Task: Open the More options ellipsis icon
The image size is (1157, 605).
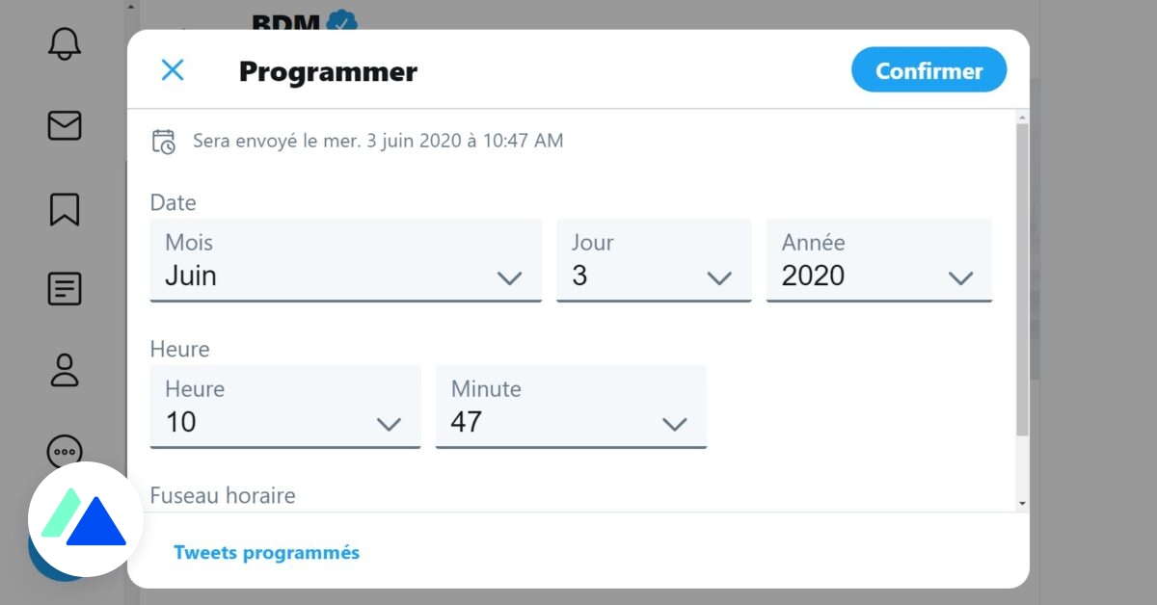Action: tap(64, 451)
